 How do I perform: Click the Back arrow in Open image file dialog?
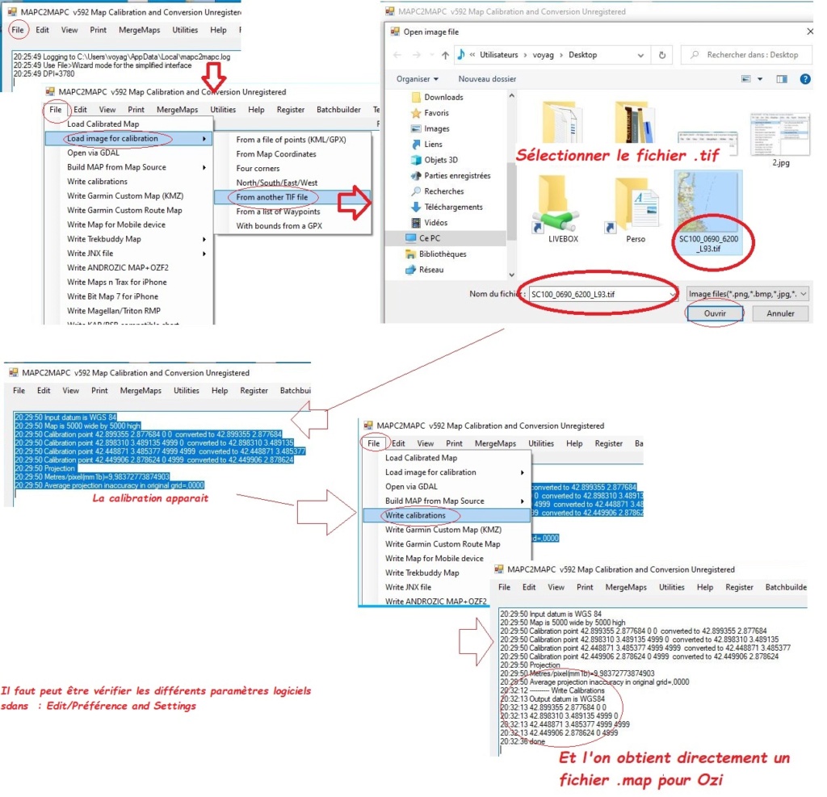point(397,55)
